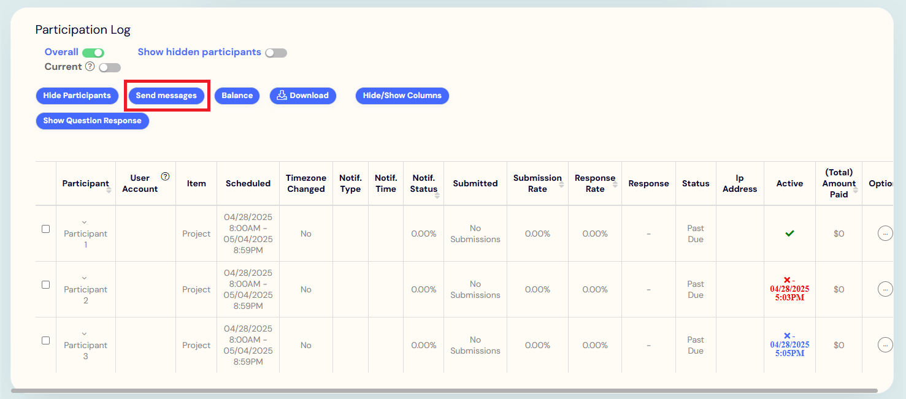
Task: Click the Scheduled column header
Action: point(248,183)
